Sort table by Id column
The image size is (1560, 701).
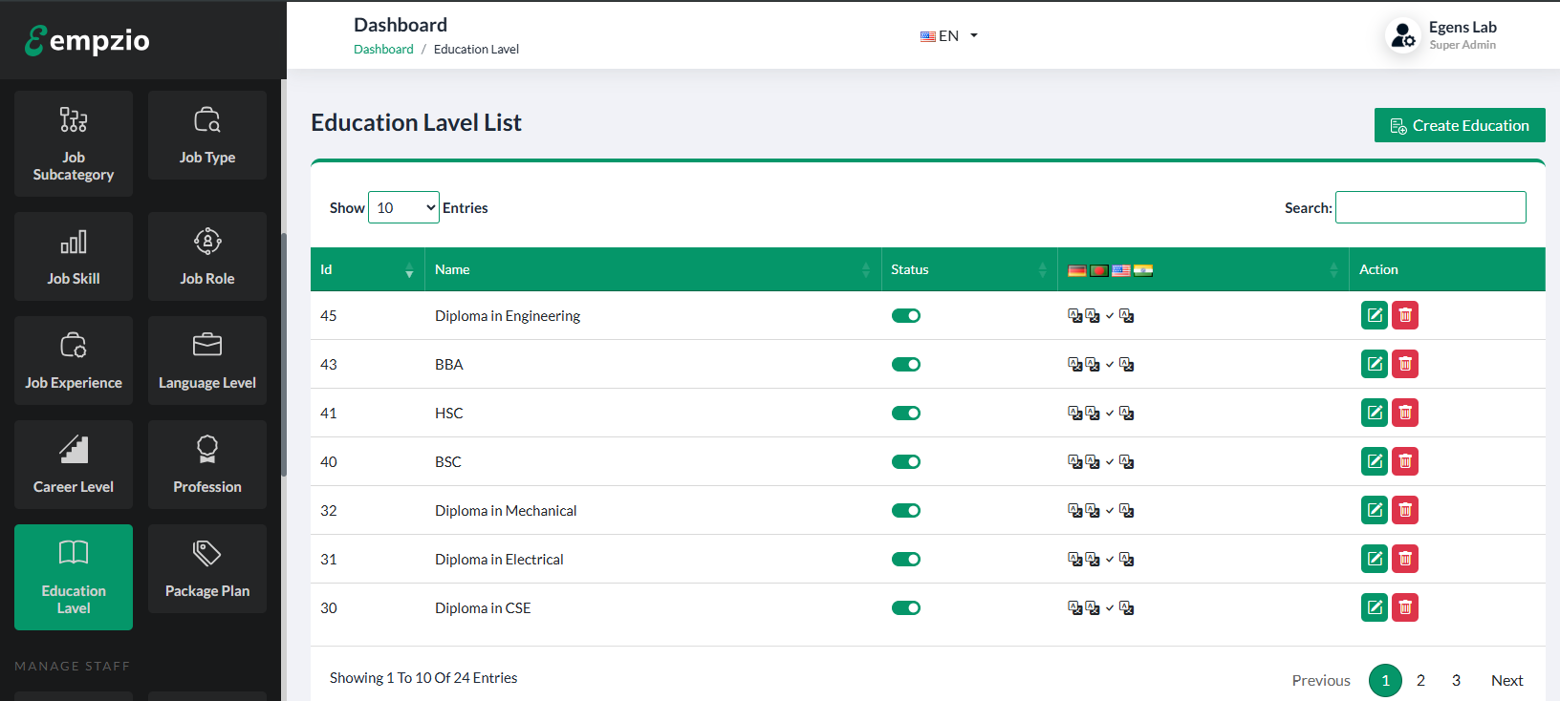pyautogui.click(x=367, y=270)
